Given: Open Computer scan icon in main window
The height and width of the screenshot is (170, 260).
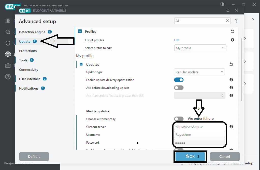Looking at the screenshot, I should [x=8, y=32].
